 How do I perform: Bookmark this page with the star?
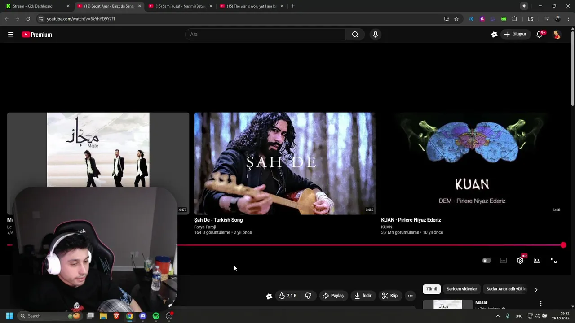pyautogui.click(x=456, y=19)
